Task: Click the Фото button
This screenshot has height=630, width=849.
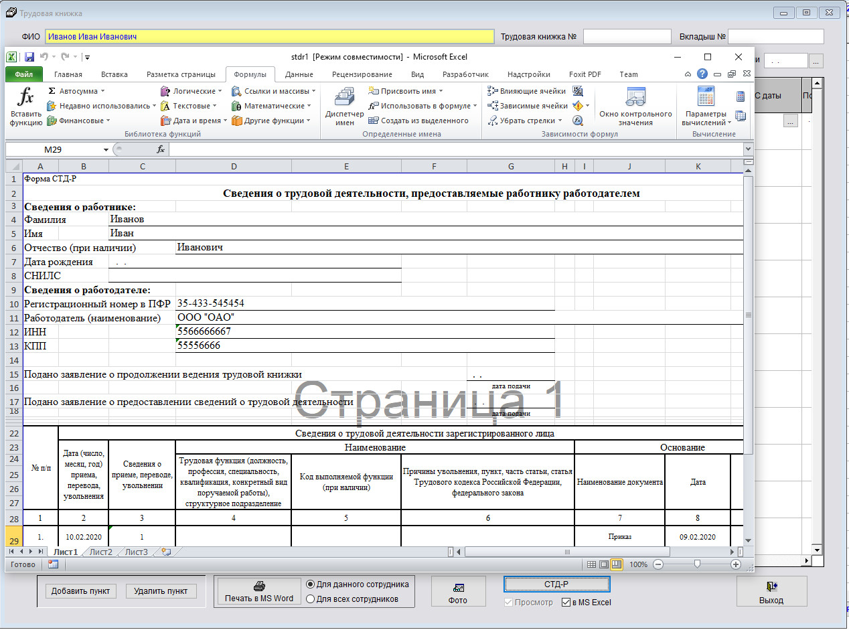Action: coord(458,592)
